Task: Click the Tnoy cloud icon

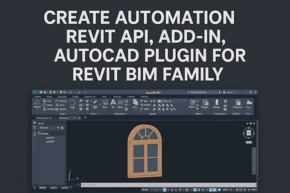Action: click(x=249, y=102)
